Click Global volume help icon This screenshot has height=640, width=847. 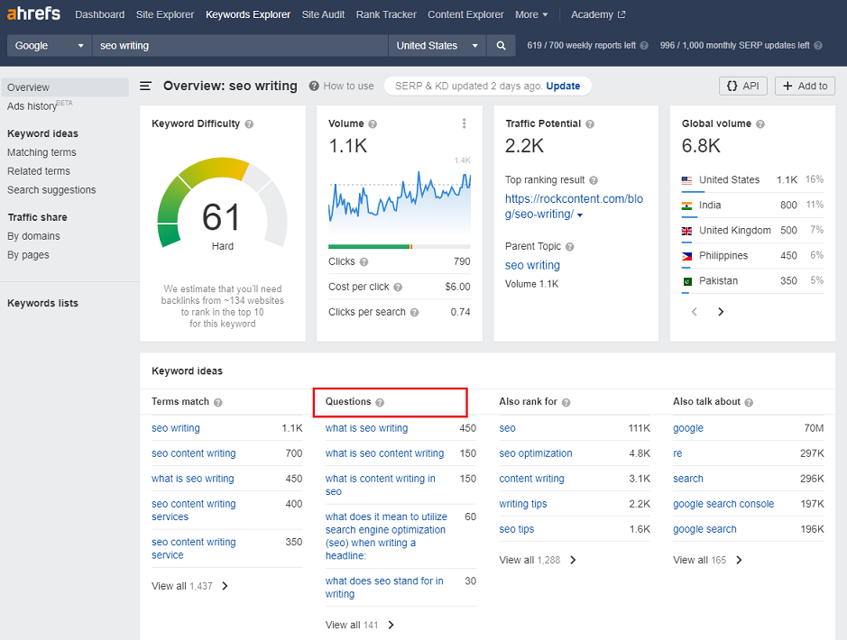coord(760,124)
